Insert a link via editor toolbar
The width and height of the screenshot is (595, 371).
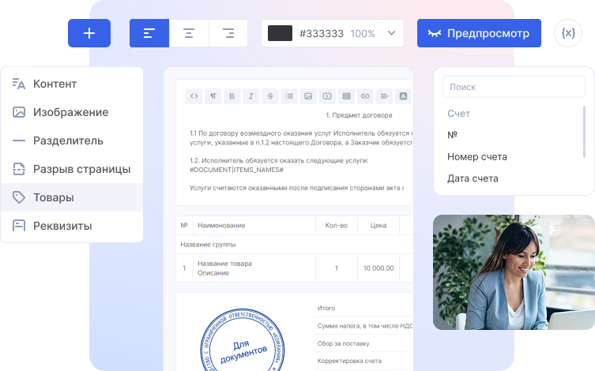tap(365, 96)
